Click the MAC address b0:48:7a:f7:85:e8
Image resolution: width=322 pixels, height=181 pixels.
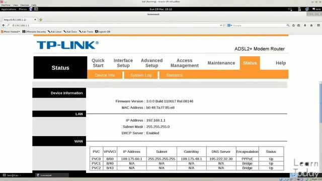tap(160, 108)
